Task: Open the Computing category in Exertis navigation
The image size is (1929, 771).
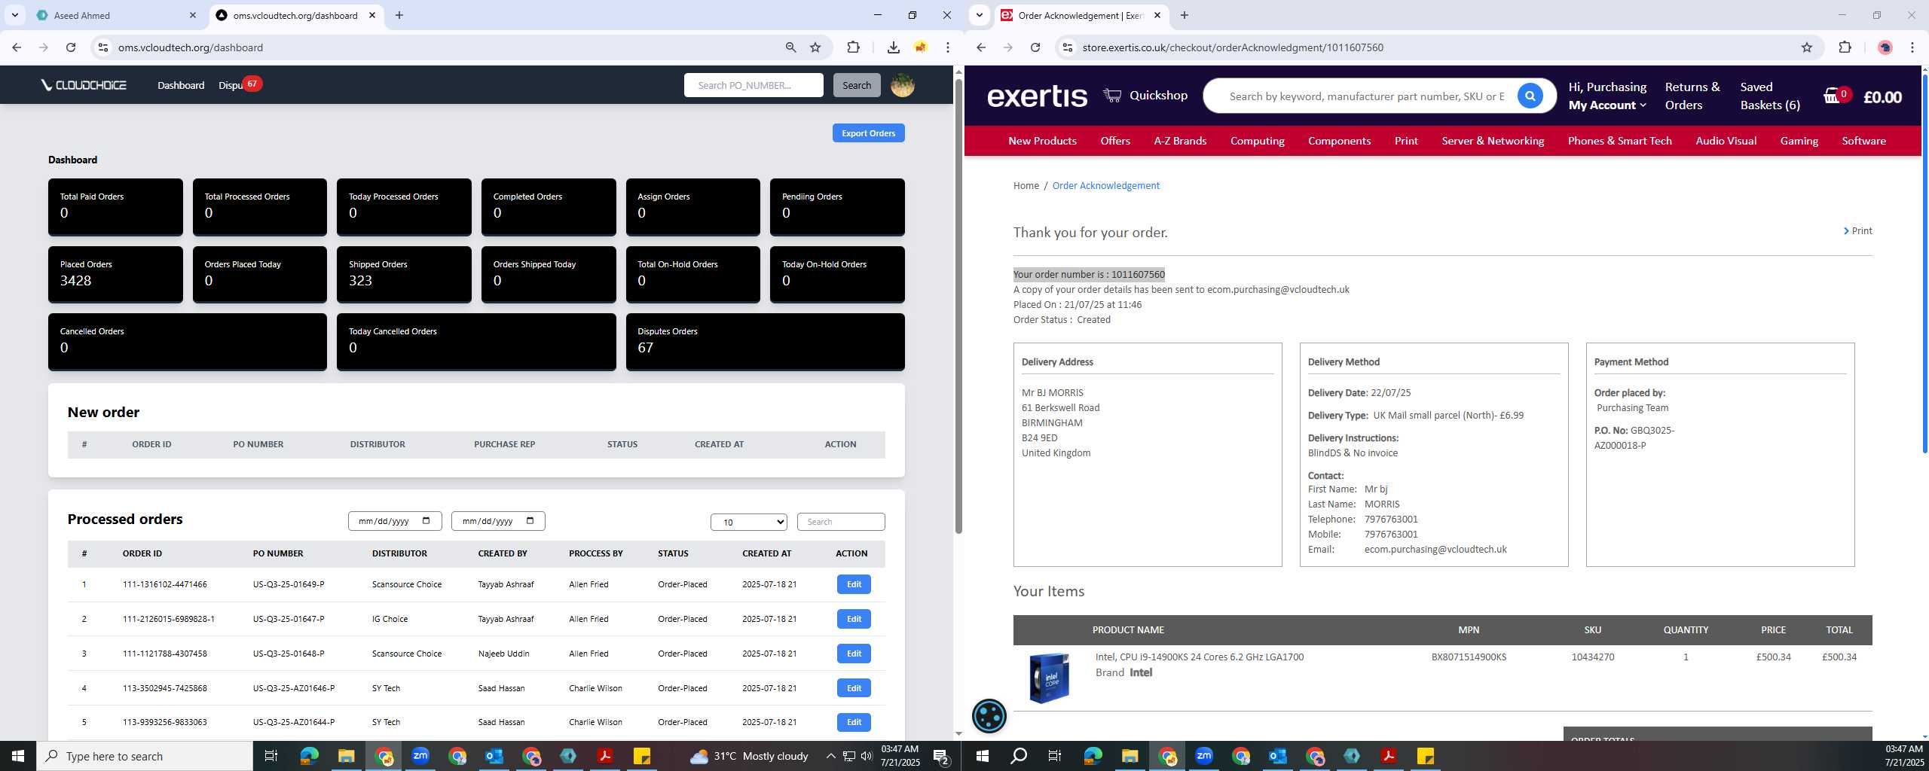Action: pyautogui.click(x=1257, y=141)
